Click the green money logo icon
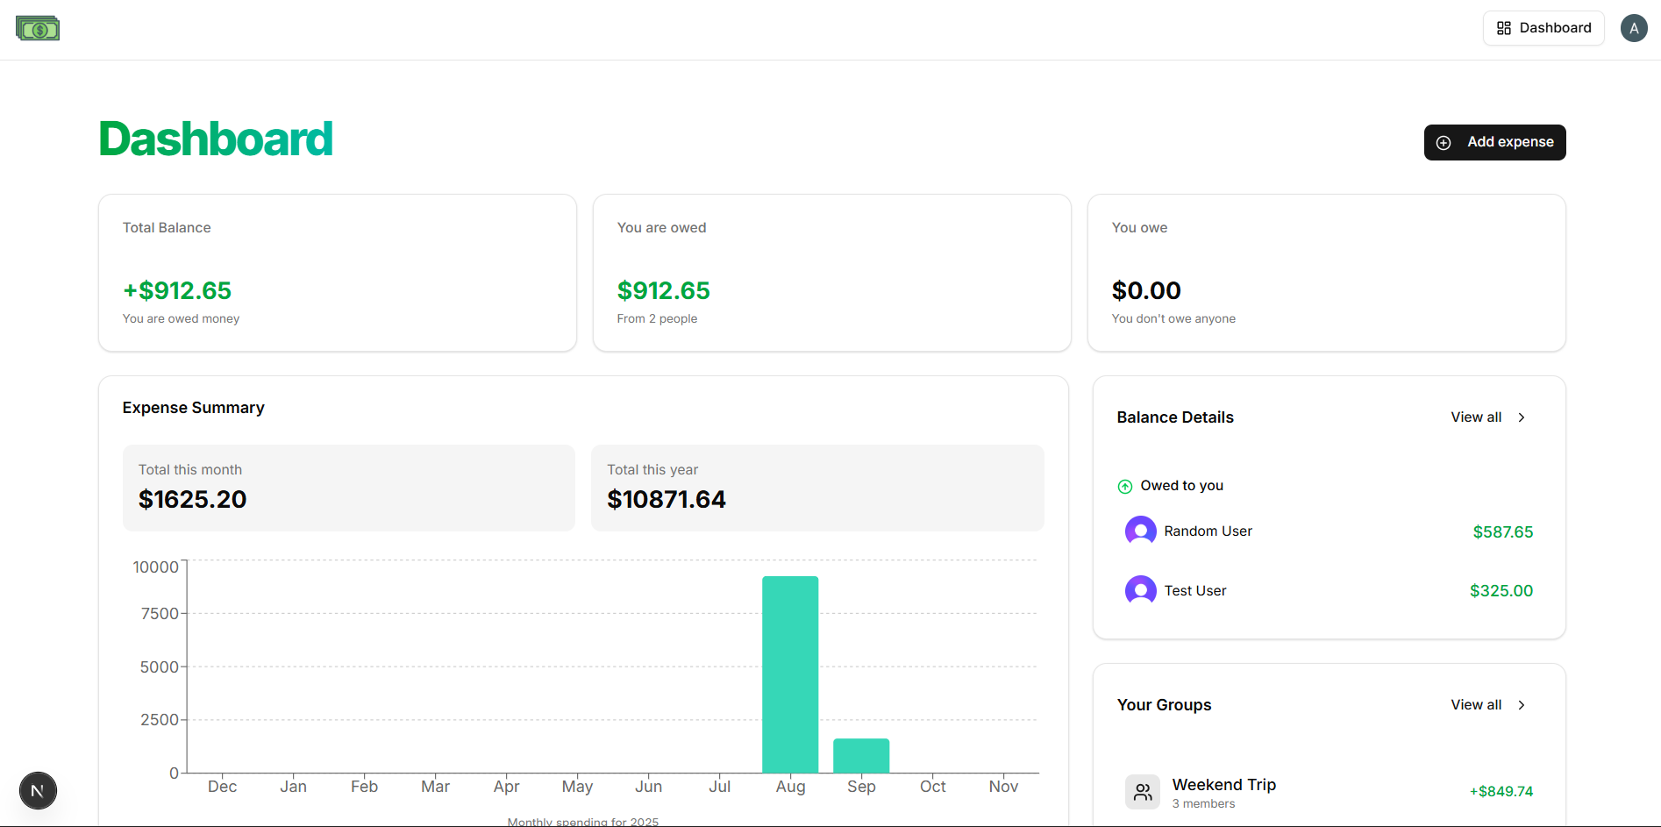Image resolution: width=1661 pixels, height=827 pixels. [x=38, y=29]
